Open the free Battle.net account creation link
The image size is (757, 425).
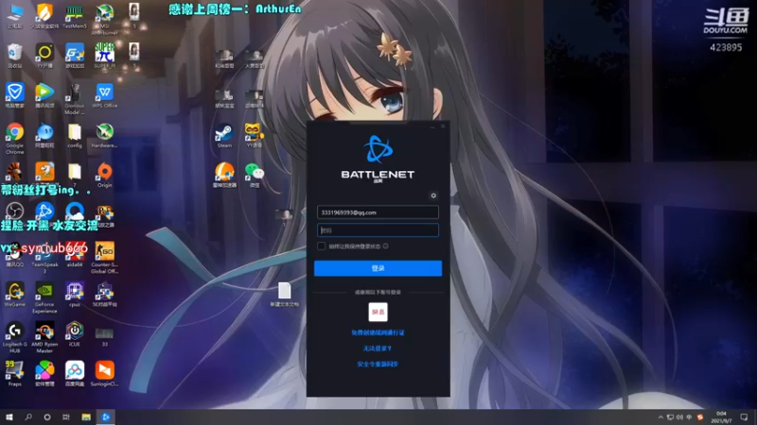pyautogui.click(x=378, y=332)
